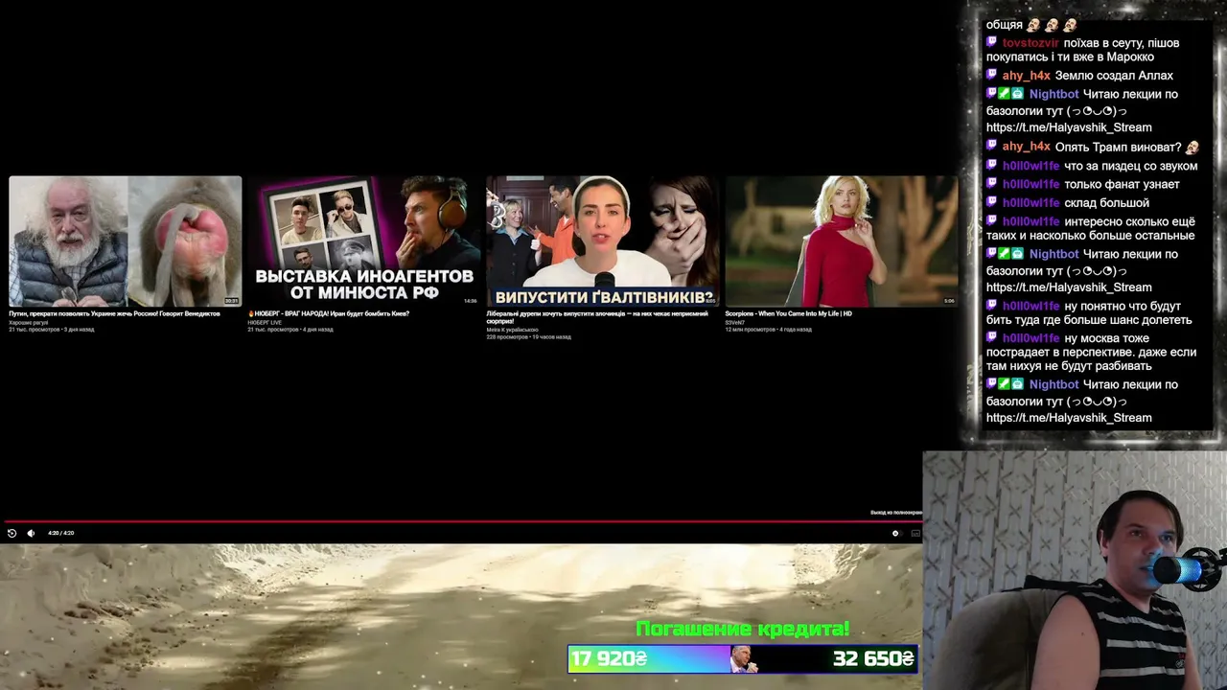Click the 32 650₴ goal target amount
The width and height of the screenshot is (1227, 690).
click(x=873, y=659)
